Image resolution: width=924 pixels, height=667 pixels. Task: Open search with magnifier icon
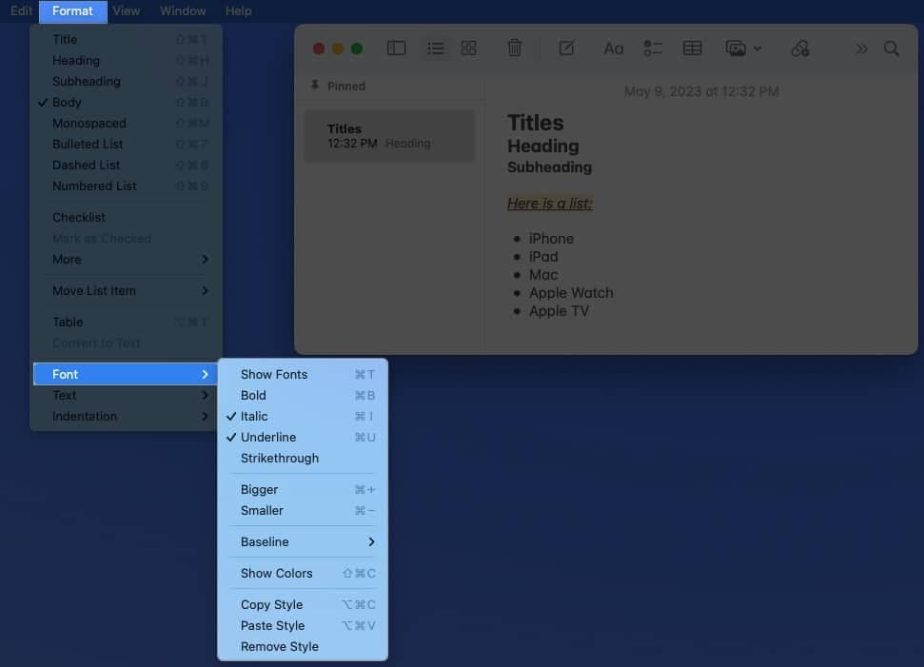(892, 49)
